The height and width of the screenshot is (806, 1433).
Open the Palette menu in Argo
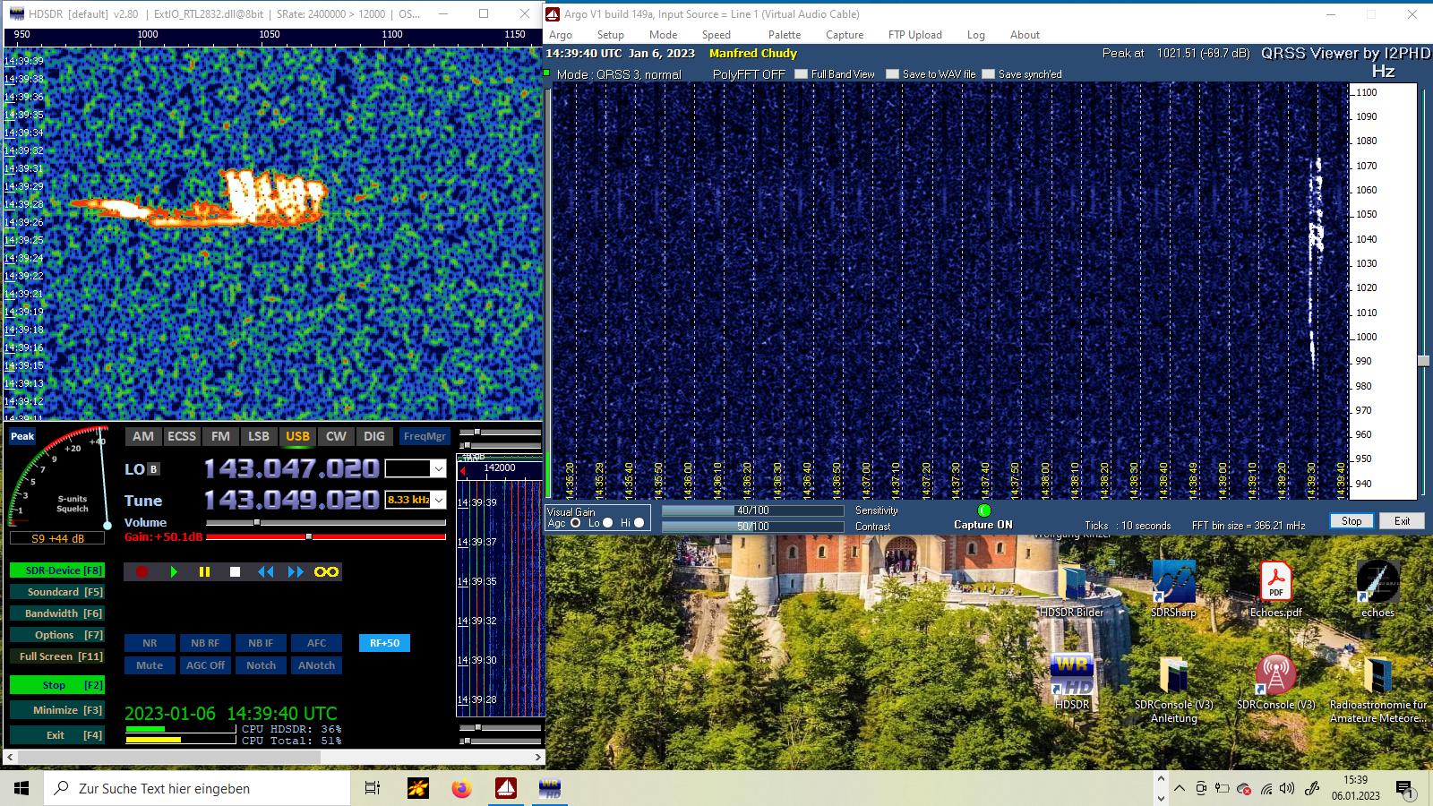pos(784,35)
